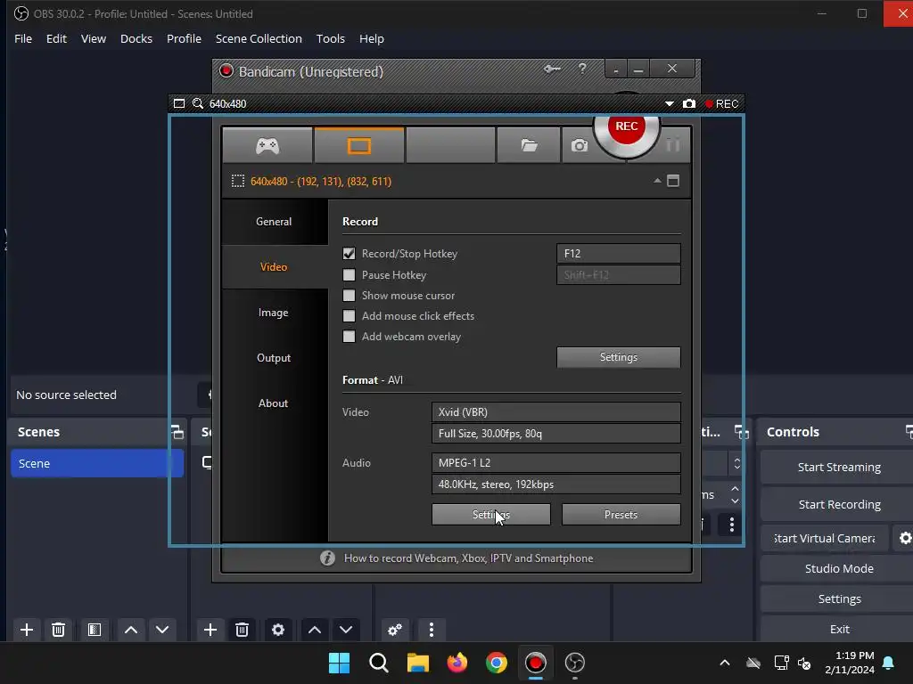Open the OBS Tools menu
Image resolution: width=913 pixels, height=684 pixels.
pos(330,39)
